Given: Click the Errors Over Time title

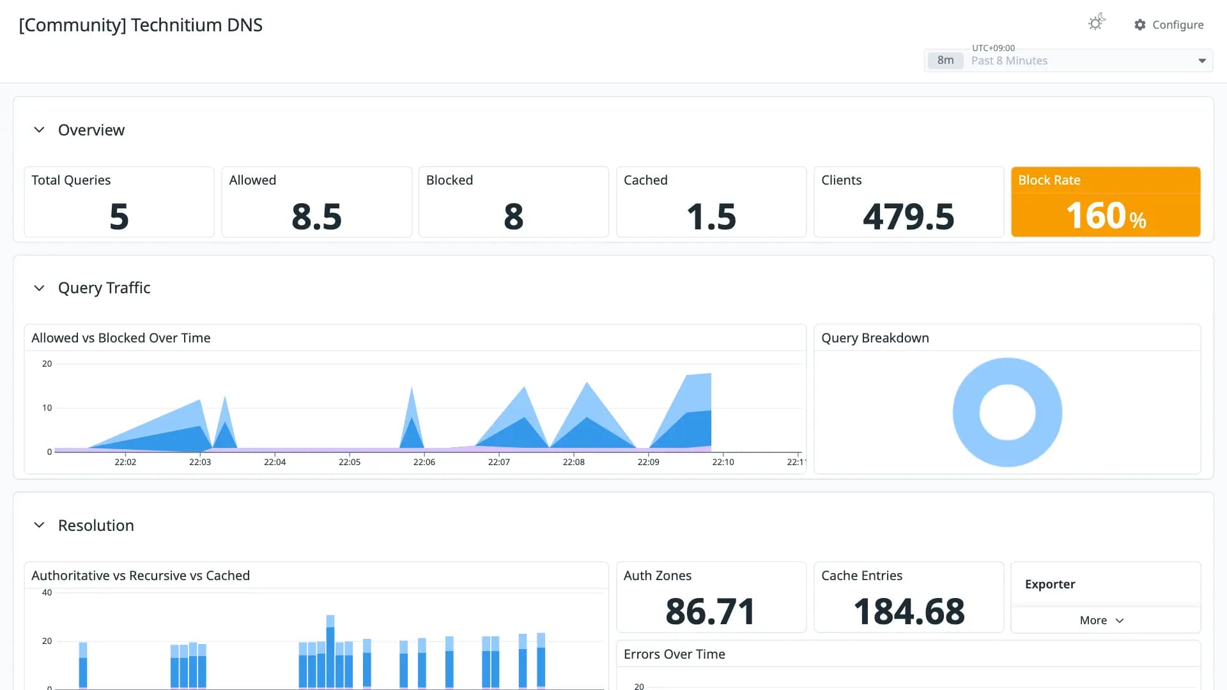Looking at the screenshot, I should [x=674, y=654].
